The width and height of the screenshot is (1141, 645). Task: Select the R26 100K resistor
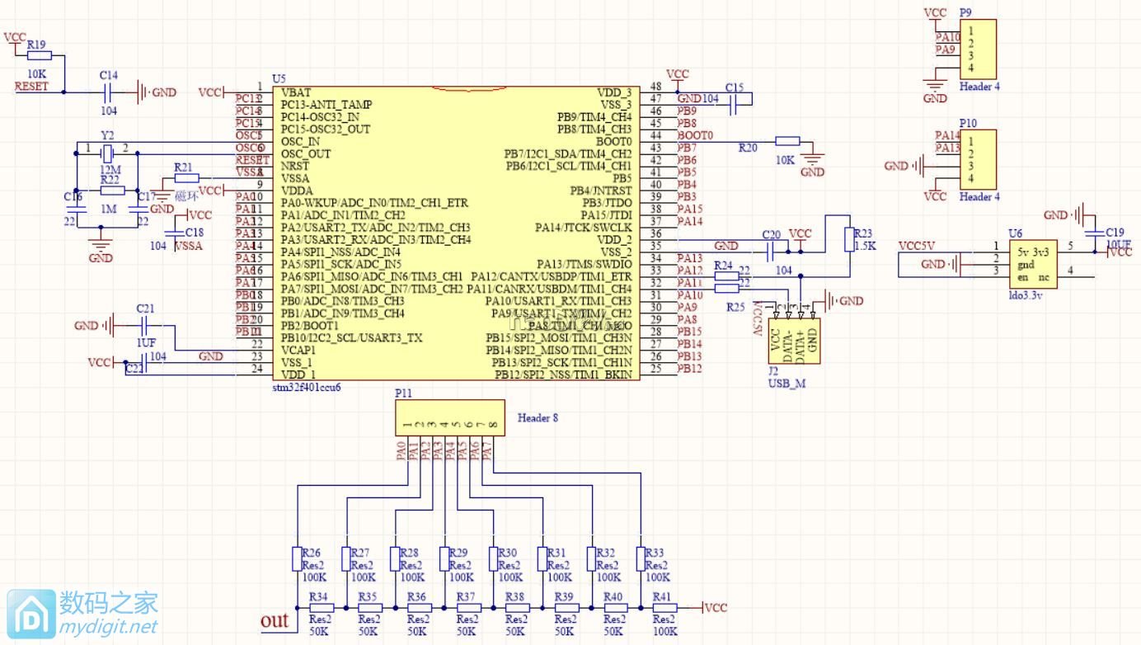(x=297, y=558)
